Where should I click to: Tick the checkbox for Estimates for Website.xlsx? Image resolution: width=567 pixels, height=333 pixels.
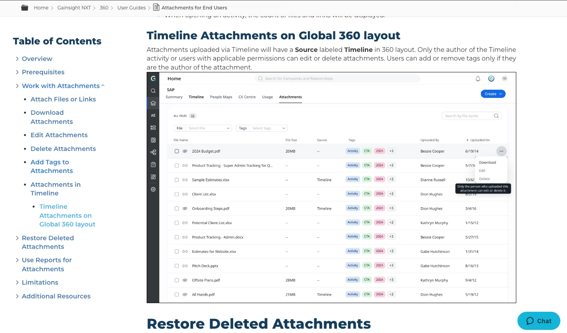[177, 252]
